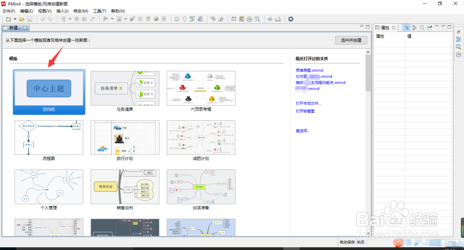The width and height of the screenshot is (464, 250).
Task: Click the gear Preferences toolbar icon
Action: (x=291, y=19)
